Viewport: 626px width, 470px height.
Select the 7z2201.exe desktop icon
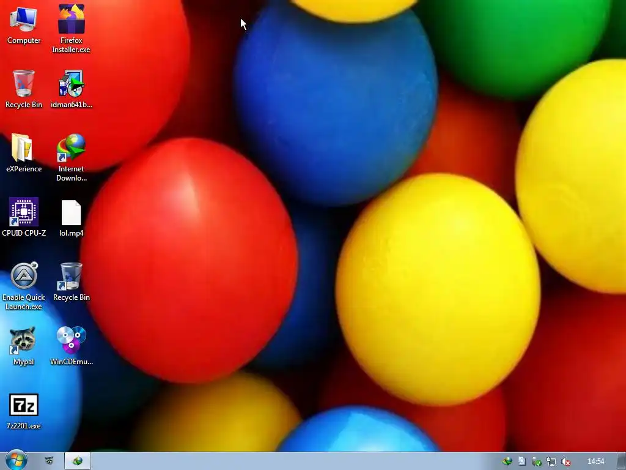[x=24, y=412]
